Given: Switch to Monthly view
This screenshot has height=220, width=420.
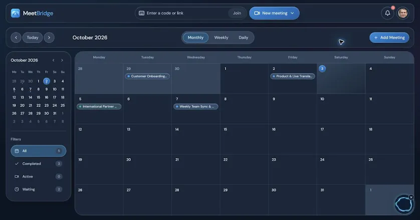Looking at the screenshot, I should click(x=195, y=37).
